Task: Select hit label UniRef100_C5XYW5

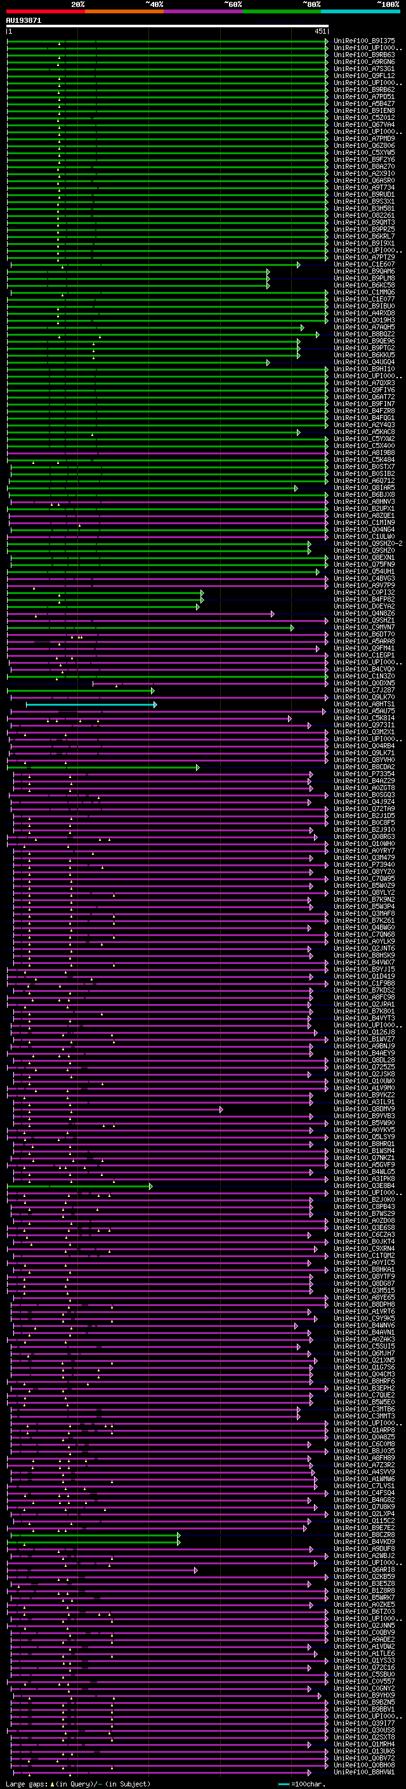Action: [364, 153]
